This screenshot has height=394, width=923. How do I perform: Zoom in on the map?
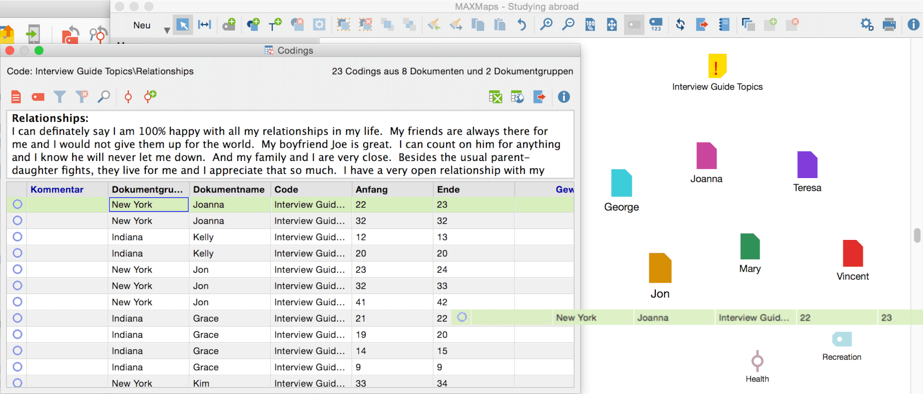click(x=546, y=24)
